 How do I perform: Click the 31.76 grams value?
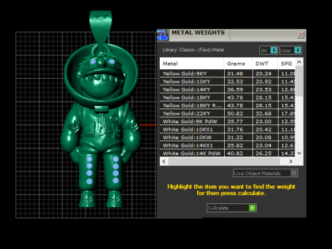point(235,129)
